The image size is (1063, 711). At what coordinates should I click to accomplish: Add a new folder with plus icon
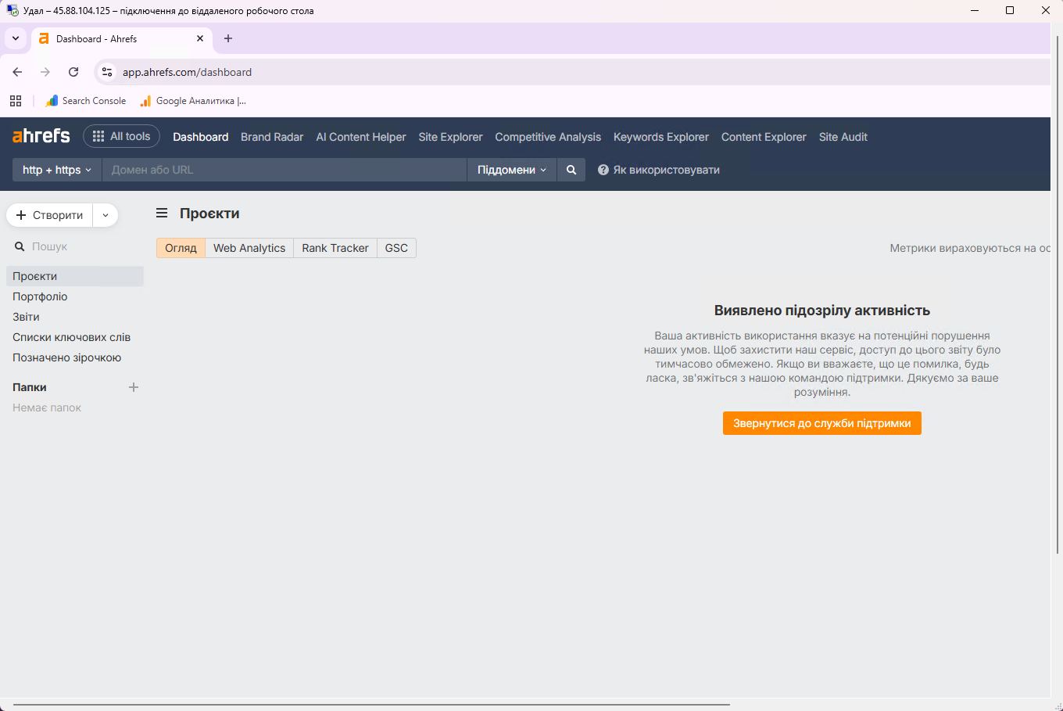point(134,387)
